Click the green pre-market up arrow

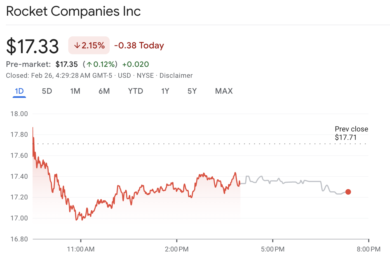click(x=89, y=64)
